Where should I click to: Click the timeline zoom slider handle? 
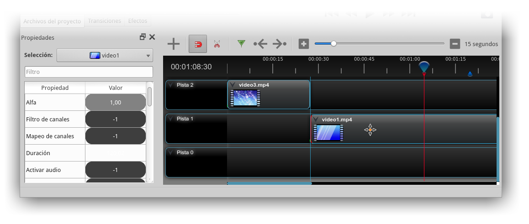pyautogui.click(x=333, y=44)
